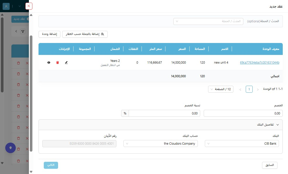The width and height of the screenshot is (288, 174).
Task: Select the 'Years 2' warranty cell
Action: click(x=115, y=61)
